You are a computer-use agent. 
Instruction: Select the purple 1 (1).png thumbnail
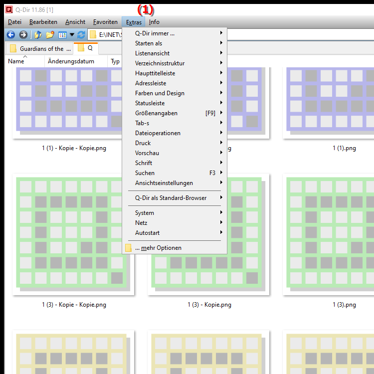coord(329,103)
